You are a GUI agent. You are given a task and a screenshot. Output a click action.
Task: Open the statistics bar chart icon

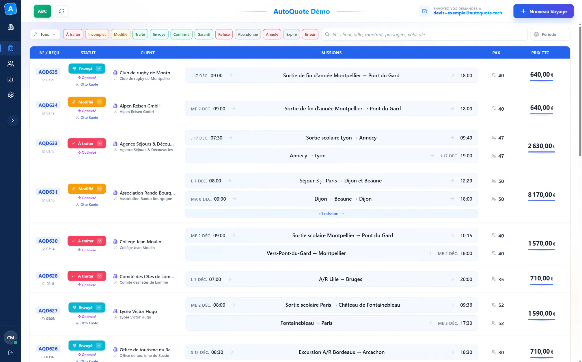(x=11, y=79)
